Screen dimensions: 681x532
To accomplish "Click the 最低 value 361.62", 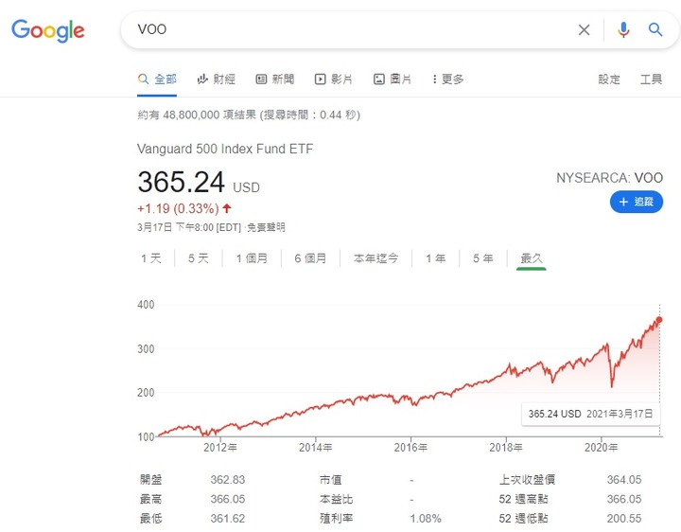I will point(228,518).
